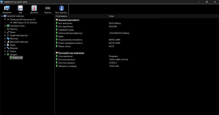
Task: Select the Пам'ять tree entry
Action: tap(14, 29)
